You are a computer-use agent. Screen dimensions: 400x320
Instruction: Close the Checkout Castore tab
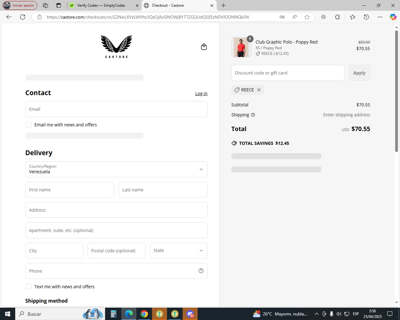212,6
